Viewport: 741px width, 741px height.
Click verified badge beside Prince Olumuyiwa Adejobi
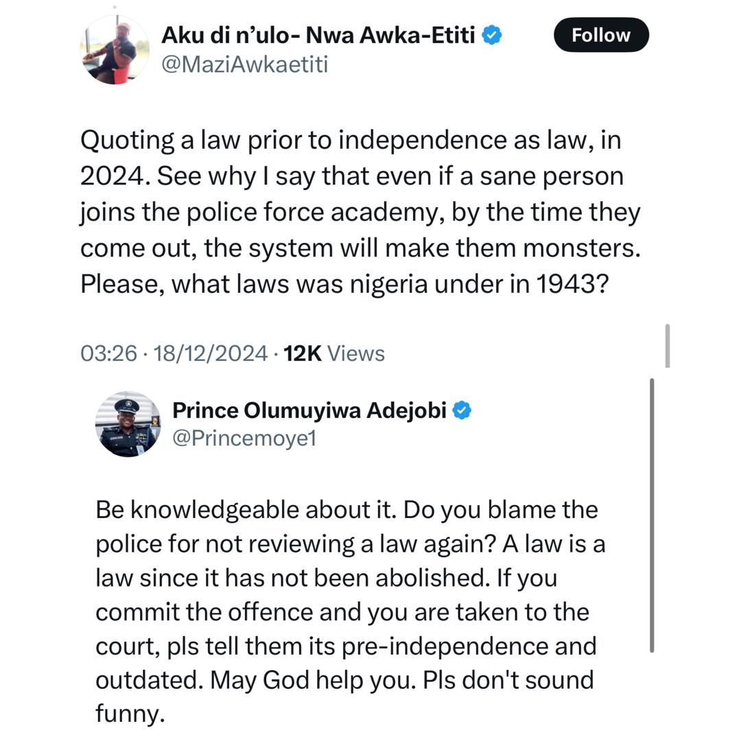[x=463, y=410]
